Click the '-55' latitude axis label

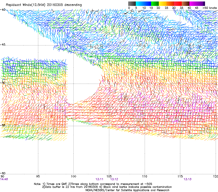point(3,125)
